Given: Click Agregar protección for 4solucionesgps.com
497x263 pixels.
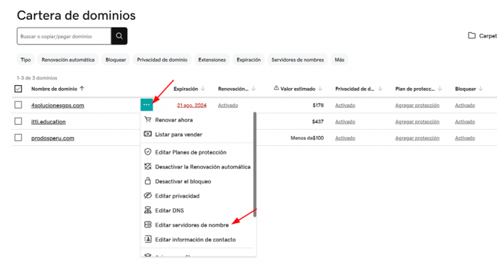Looking at the screenshot, I should pyautogui.click(x=417, y=106).
